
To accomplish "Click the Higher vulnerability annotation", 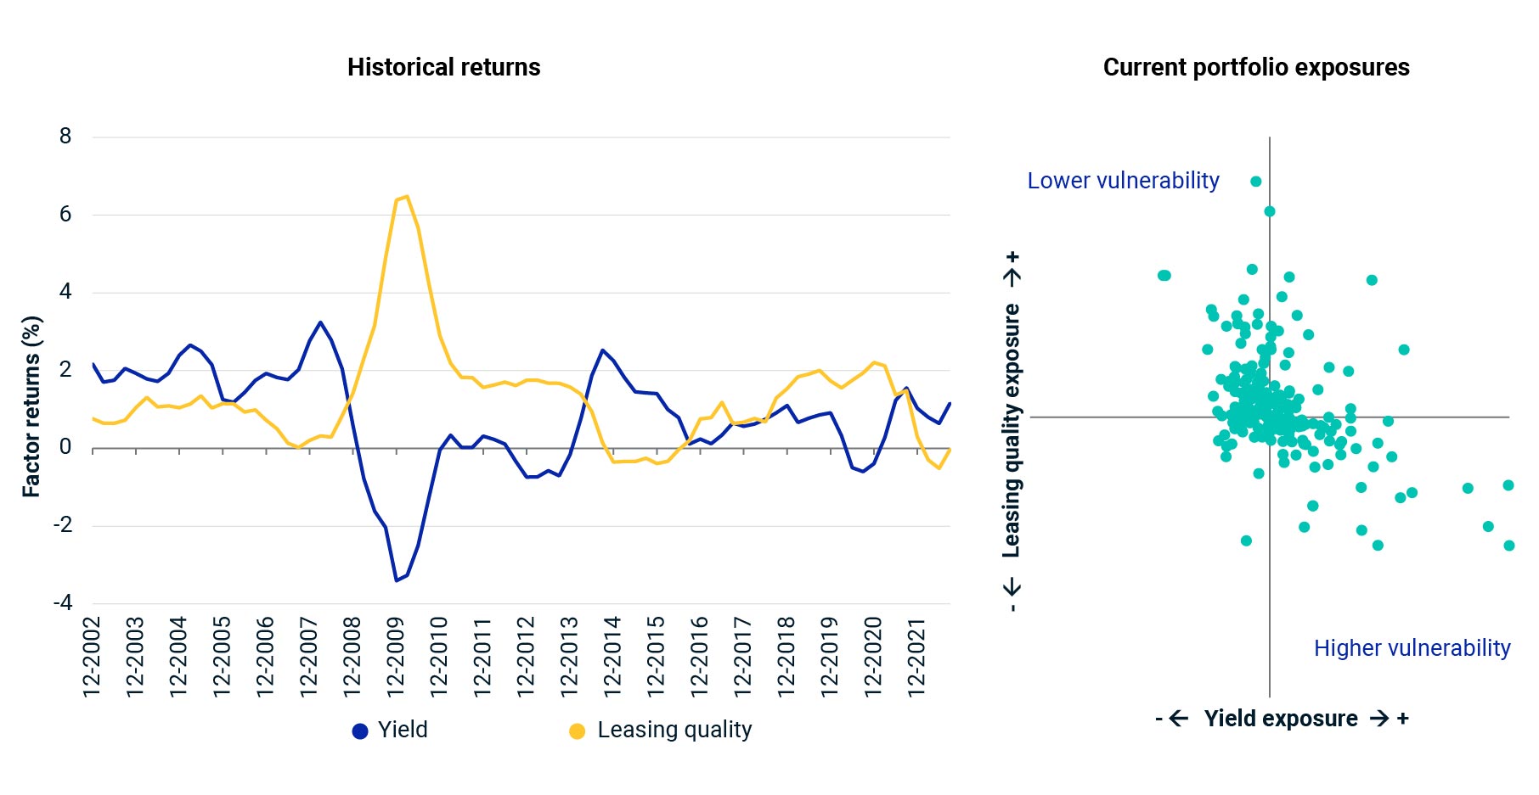I will coord(1412,648).
